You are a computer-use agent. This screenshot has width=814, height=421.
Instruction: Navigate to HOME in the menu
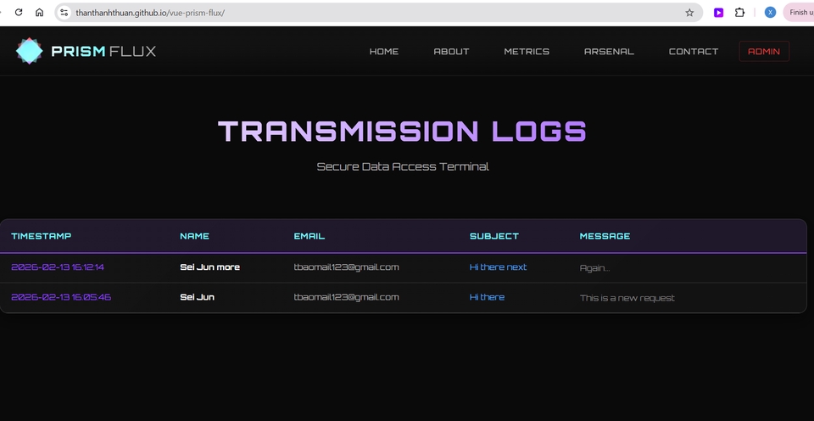[x=384, y=52]
